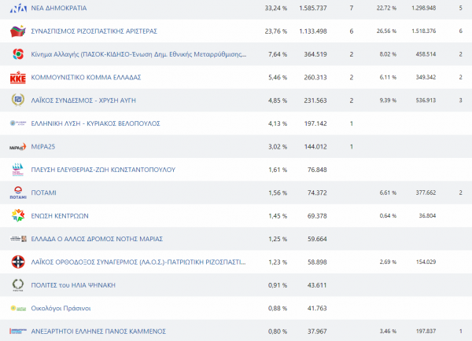Click the ΜέΡΑ25 party logo
The image size is (472, 341).
tap(17, 147)
